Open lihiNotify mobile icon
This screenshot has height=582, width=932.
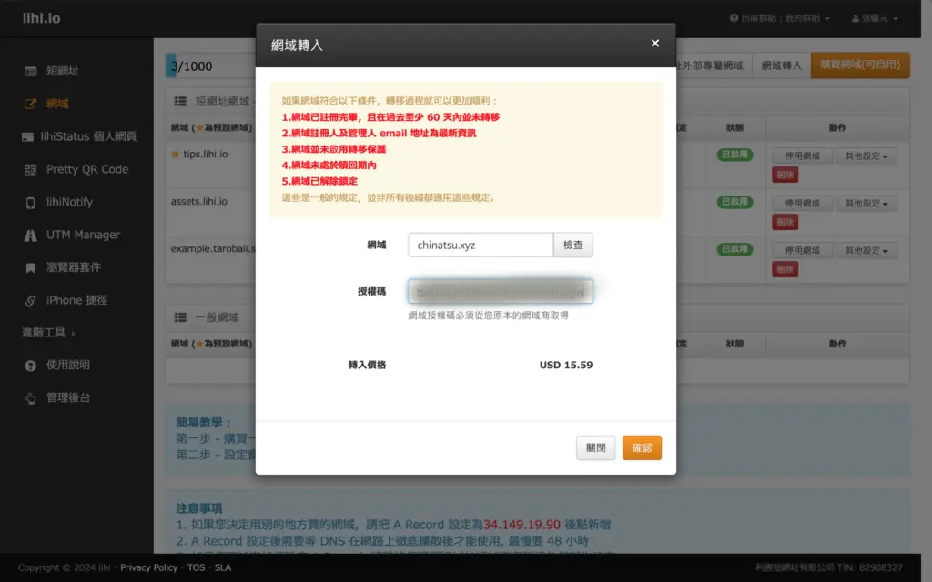coord(30,202)
